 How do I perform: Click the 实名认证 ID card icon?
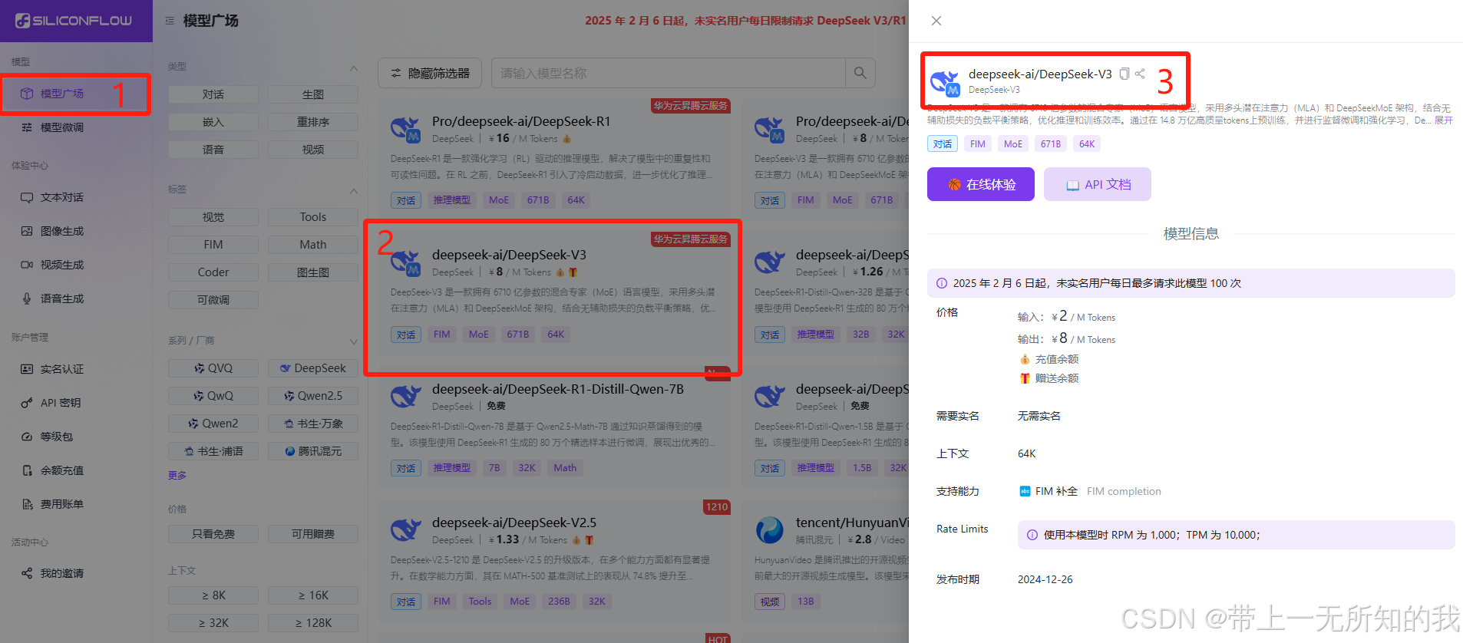(27, 369)
